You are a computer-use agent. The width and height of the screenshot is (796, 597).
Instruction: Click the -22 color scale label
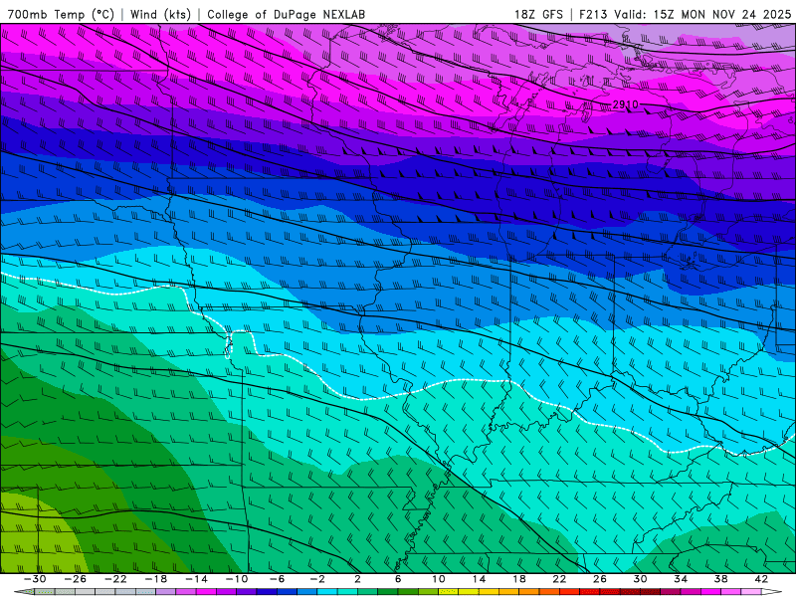click(x=115, y=579)
